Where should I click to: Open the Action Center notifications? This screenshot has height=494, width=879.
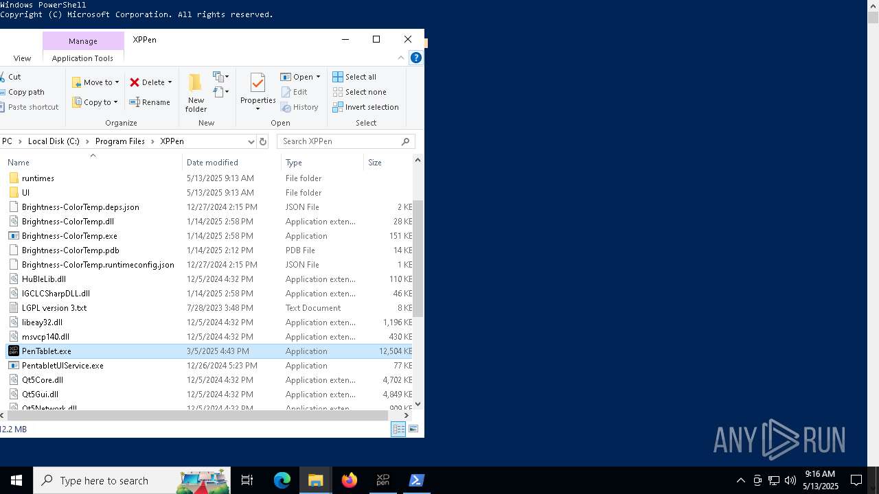(856, 480)
